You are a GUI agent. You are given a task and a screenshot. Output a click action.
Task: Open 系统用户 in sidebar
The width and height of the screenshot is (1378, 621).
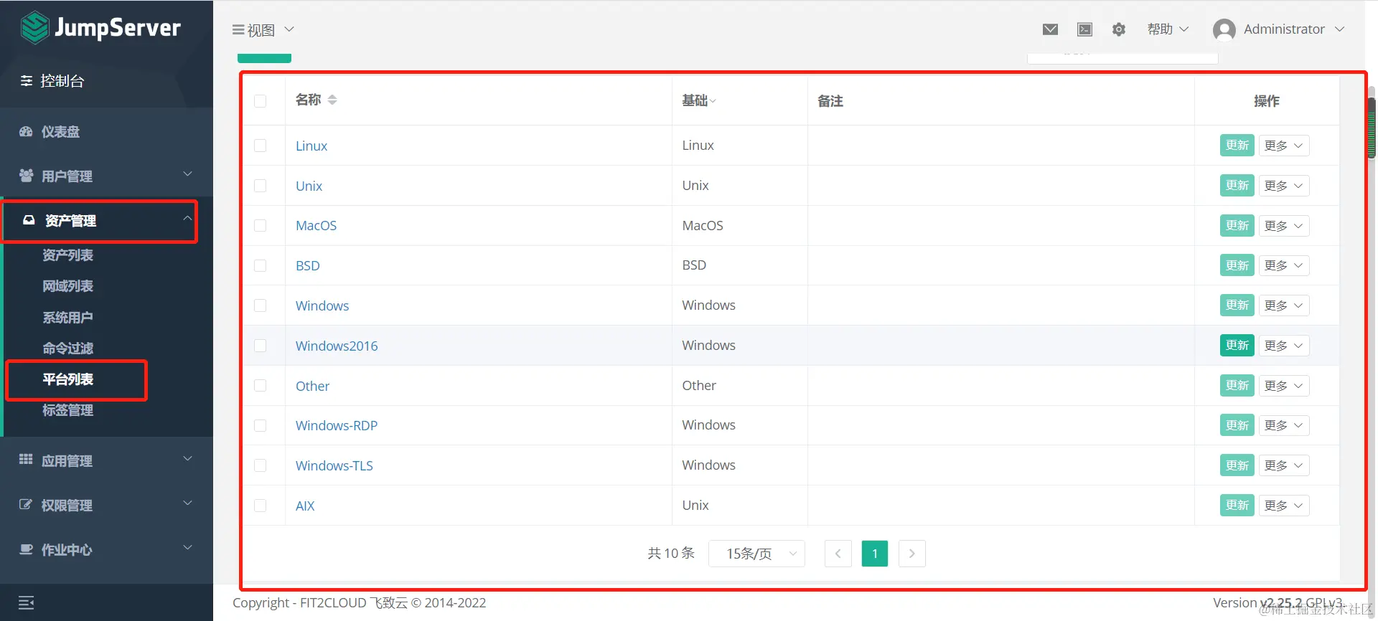(x=67, y=317)
